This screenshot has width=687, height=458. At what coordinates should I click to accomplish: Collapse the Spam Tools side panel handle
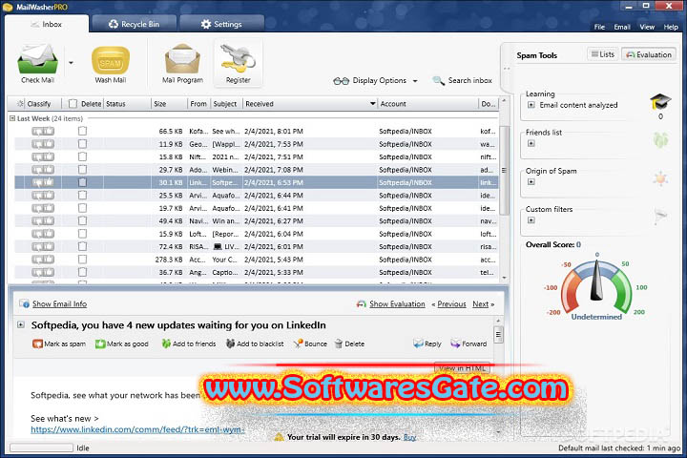(x=507, y=69)
